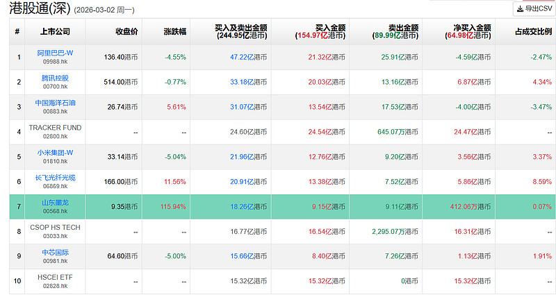
Task: Click turnover value 15.66亿港币
Action: [x=248, y=256]
